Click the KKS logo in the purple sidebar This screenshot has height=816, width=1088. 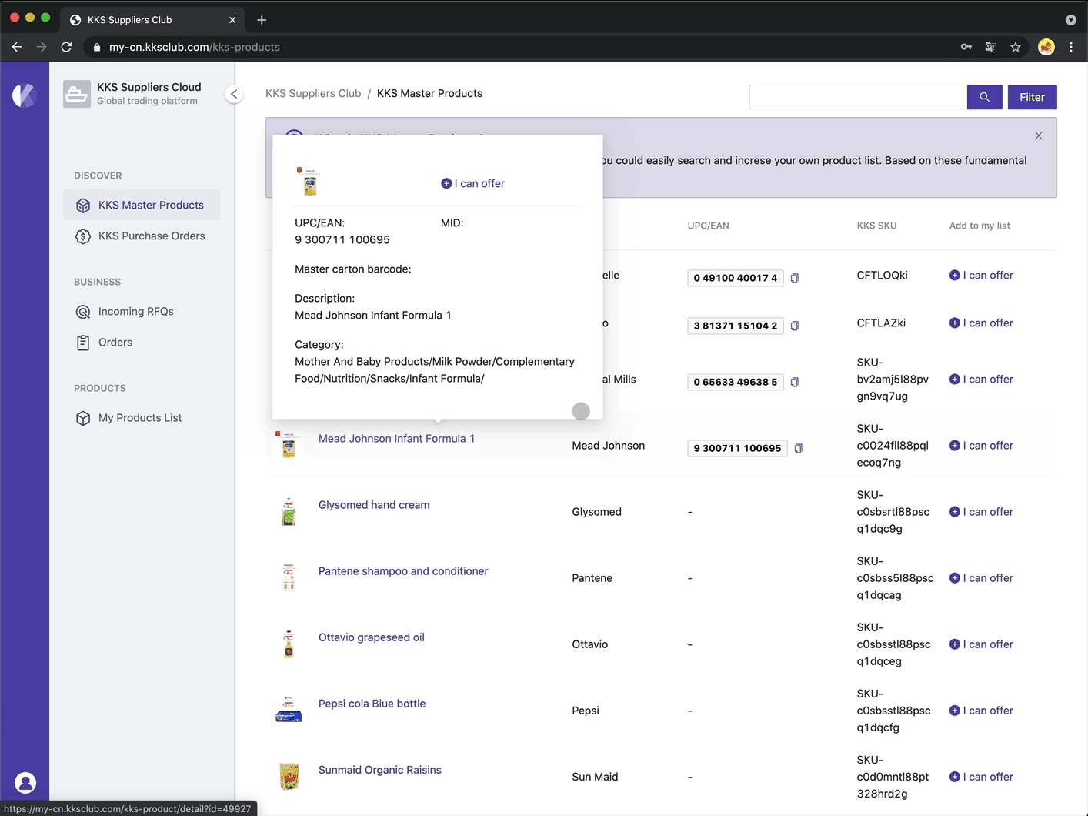pos(25,95)
